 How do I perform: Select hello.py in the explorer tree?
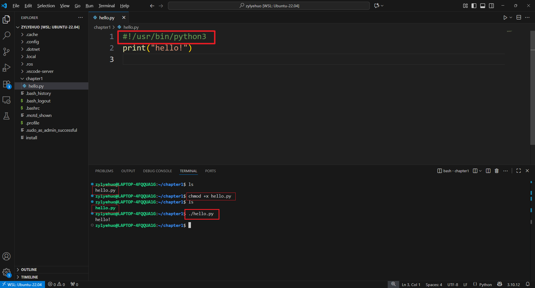(51, 86)
